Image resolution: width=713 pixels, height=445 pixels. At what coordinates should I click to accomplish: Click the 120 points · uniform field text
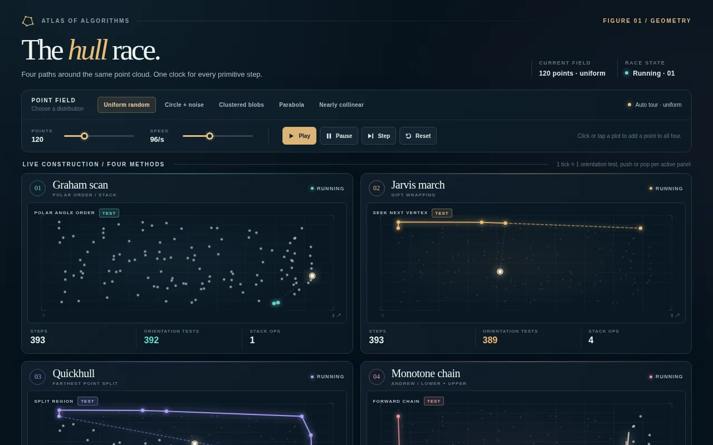(572, 73)
